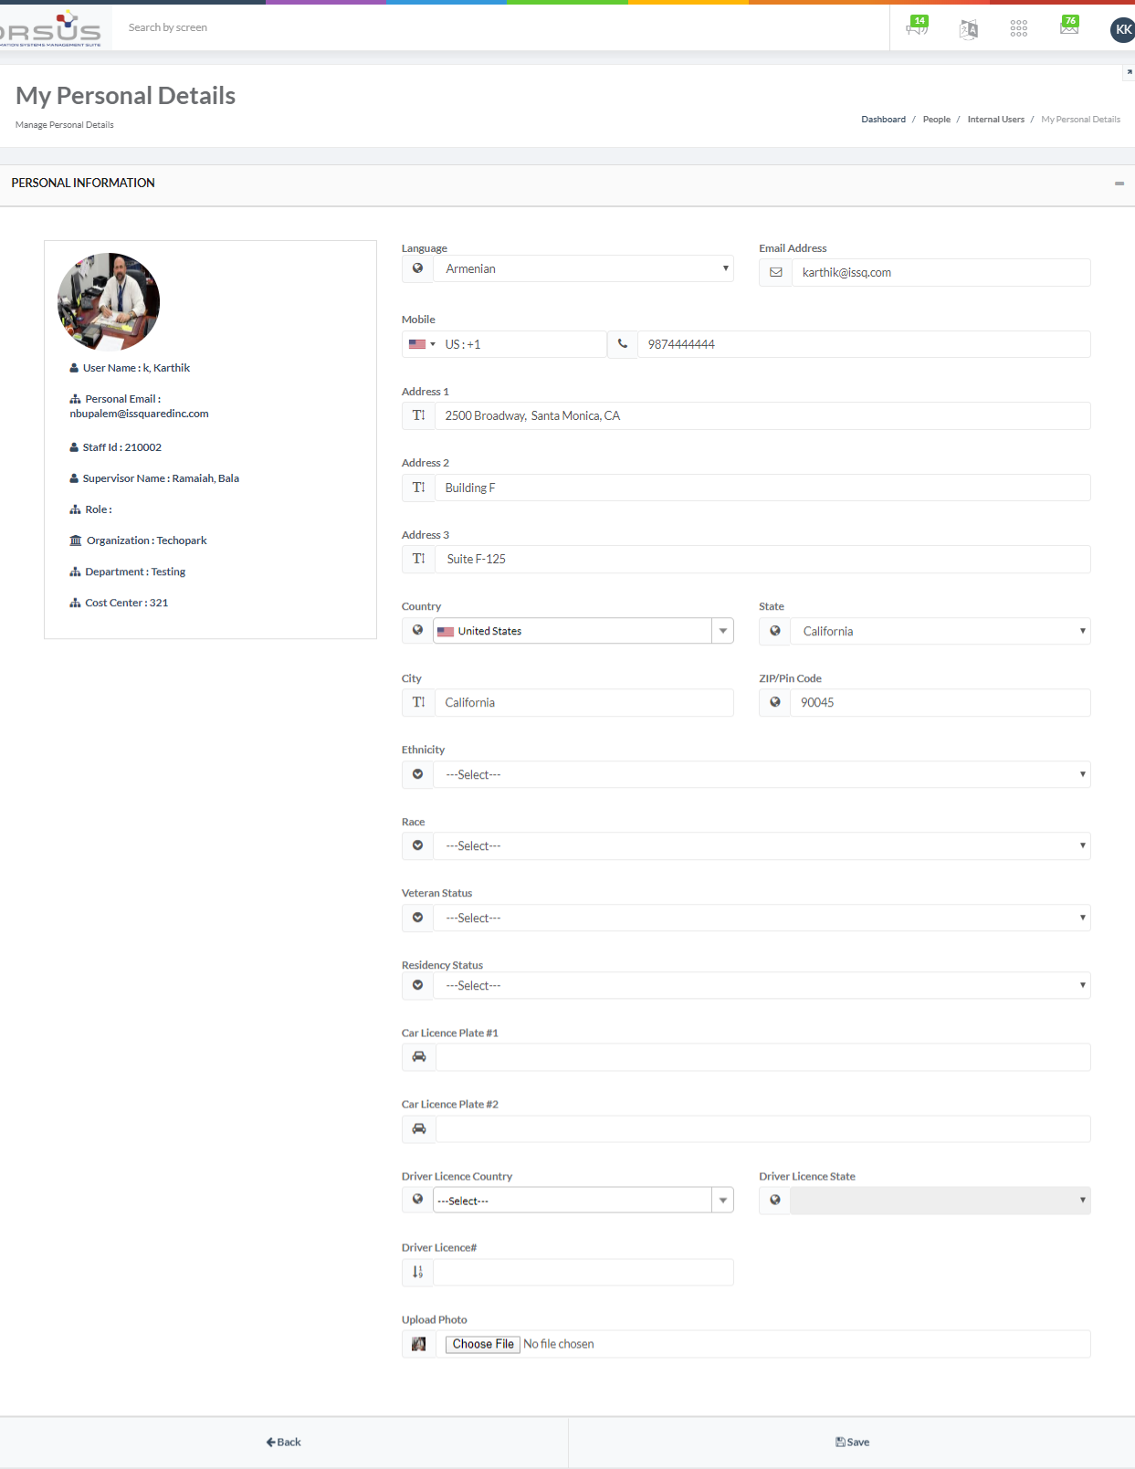This screenshot has height=1469, width=1135.
Task: Open the State dropdown showing California
Action: (x=940, y=631)
